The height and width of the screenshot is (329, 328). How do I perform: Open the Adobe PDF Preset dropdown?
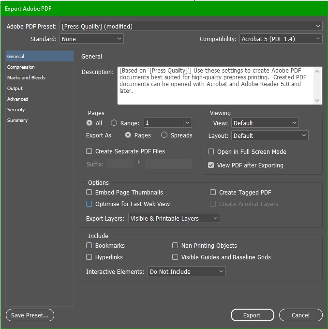click(191, 26)
